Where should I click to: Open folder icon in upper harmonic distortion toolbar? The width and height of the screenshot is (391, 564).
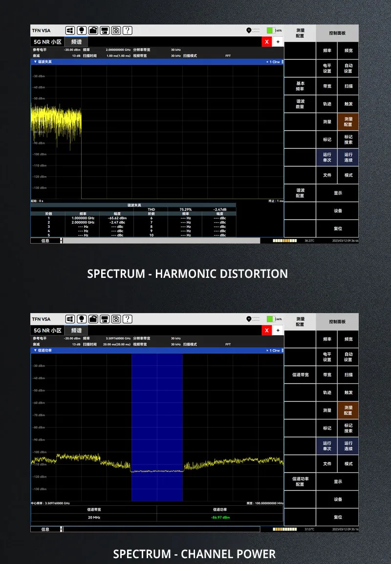(x=93, y=31)
